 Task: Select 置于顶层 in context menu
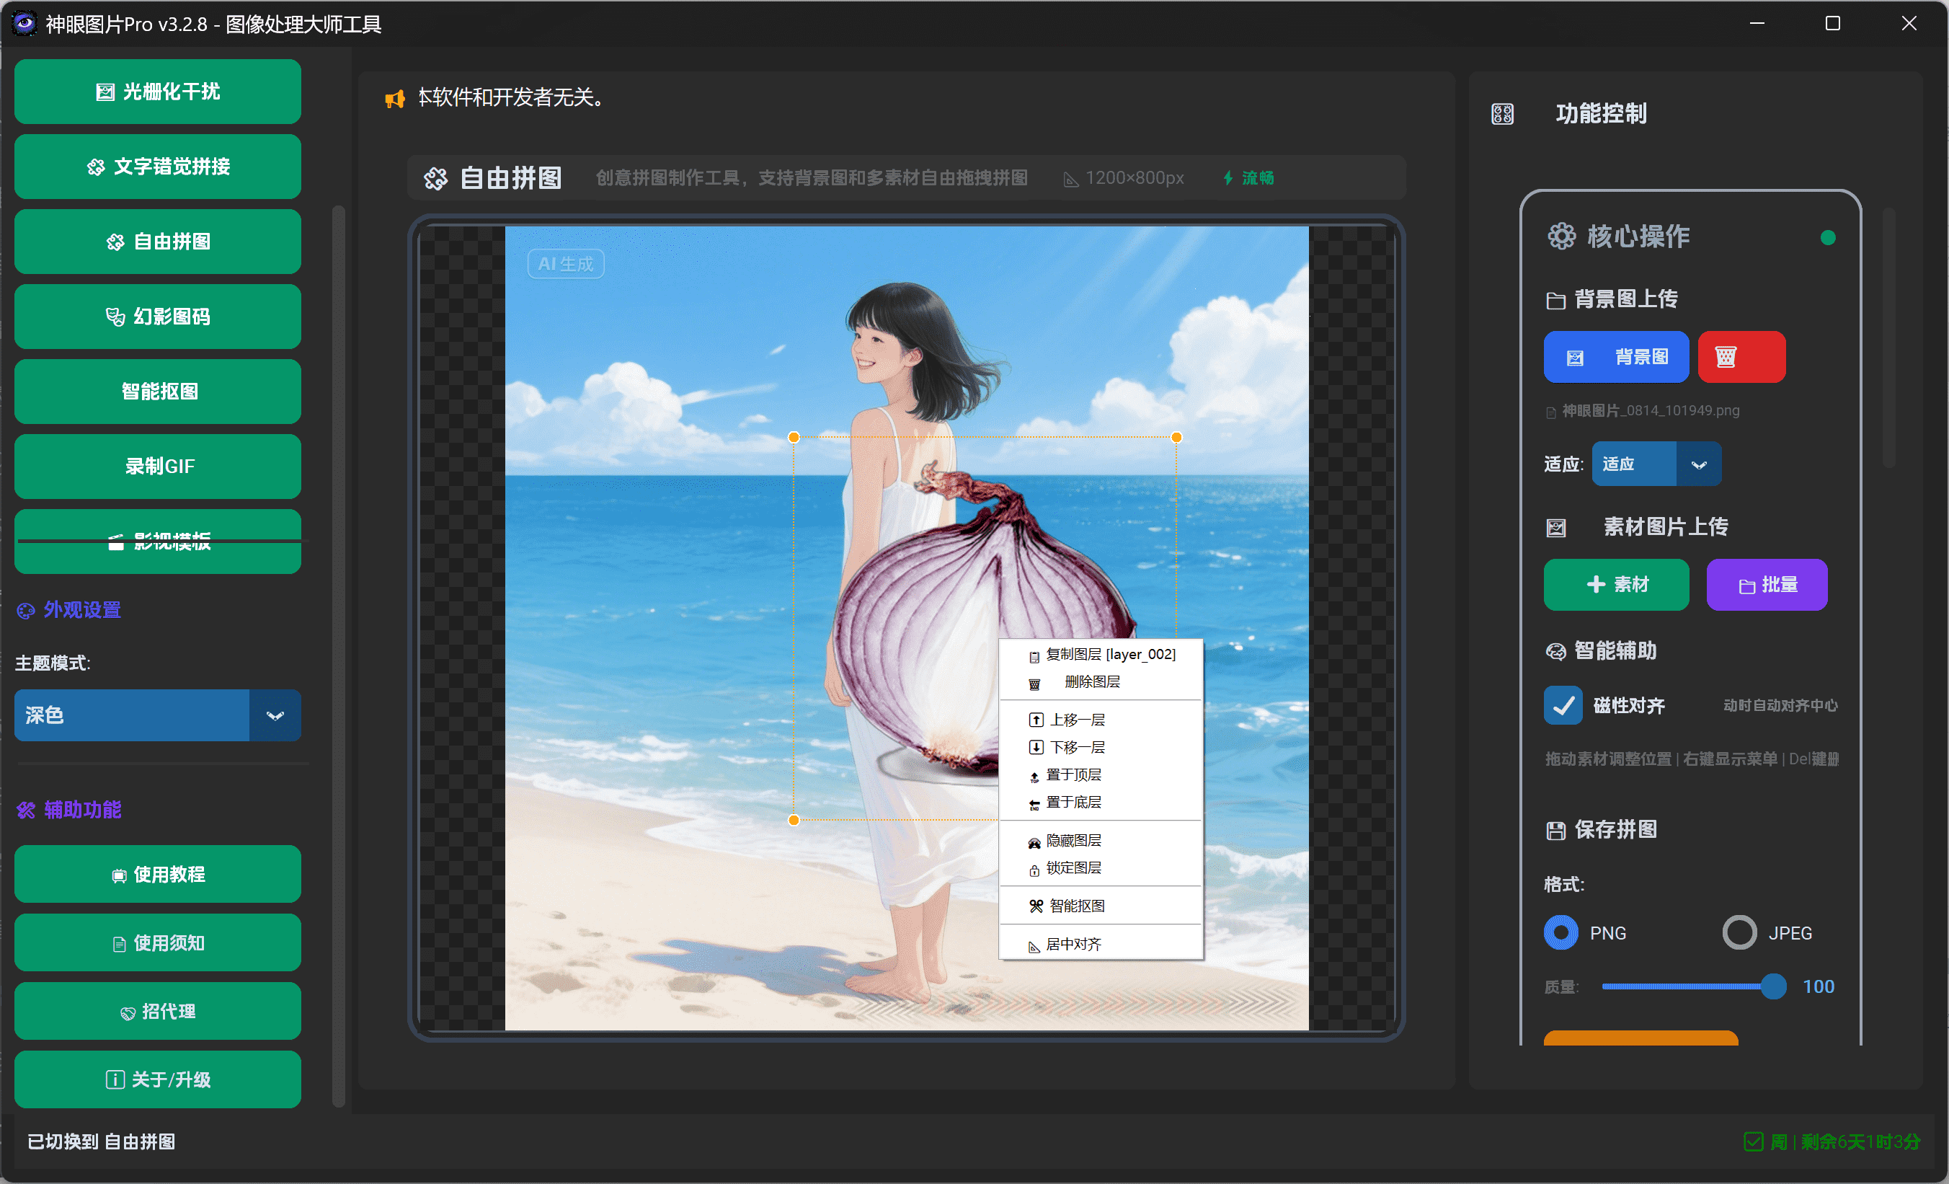pos(1073,775)
